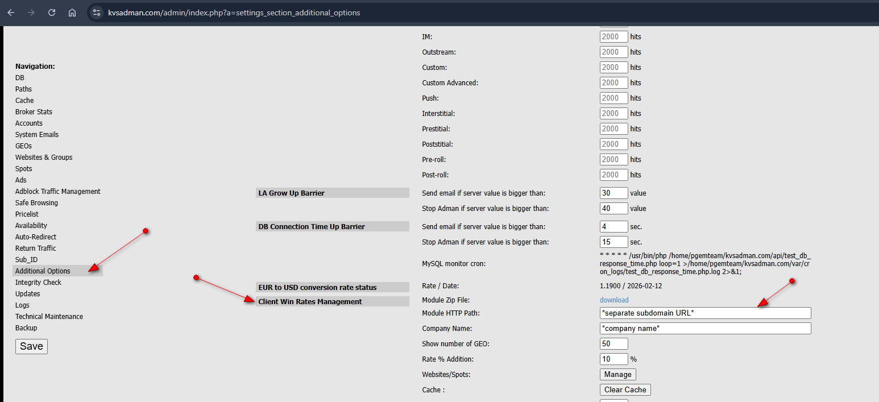Image resolution: width=879 pixels, height=402 pixels.
Task: Focus the Company Name field
Action: (706, 328)
